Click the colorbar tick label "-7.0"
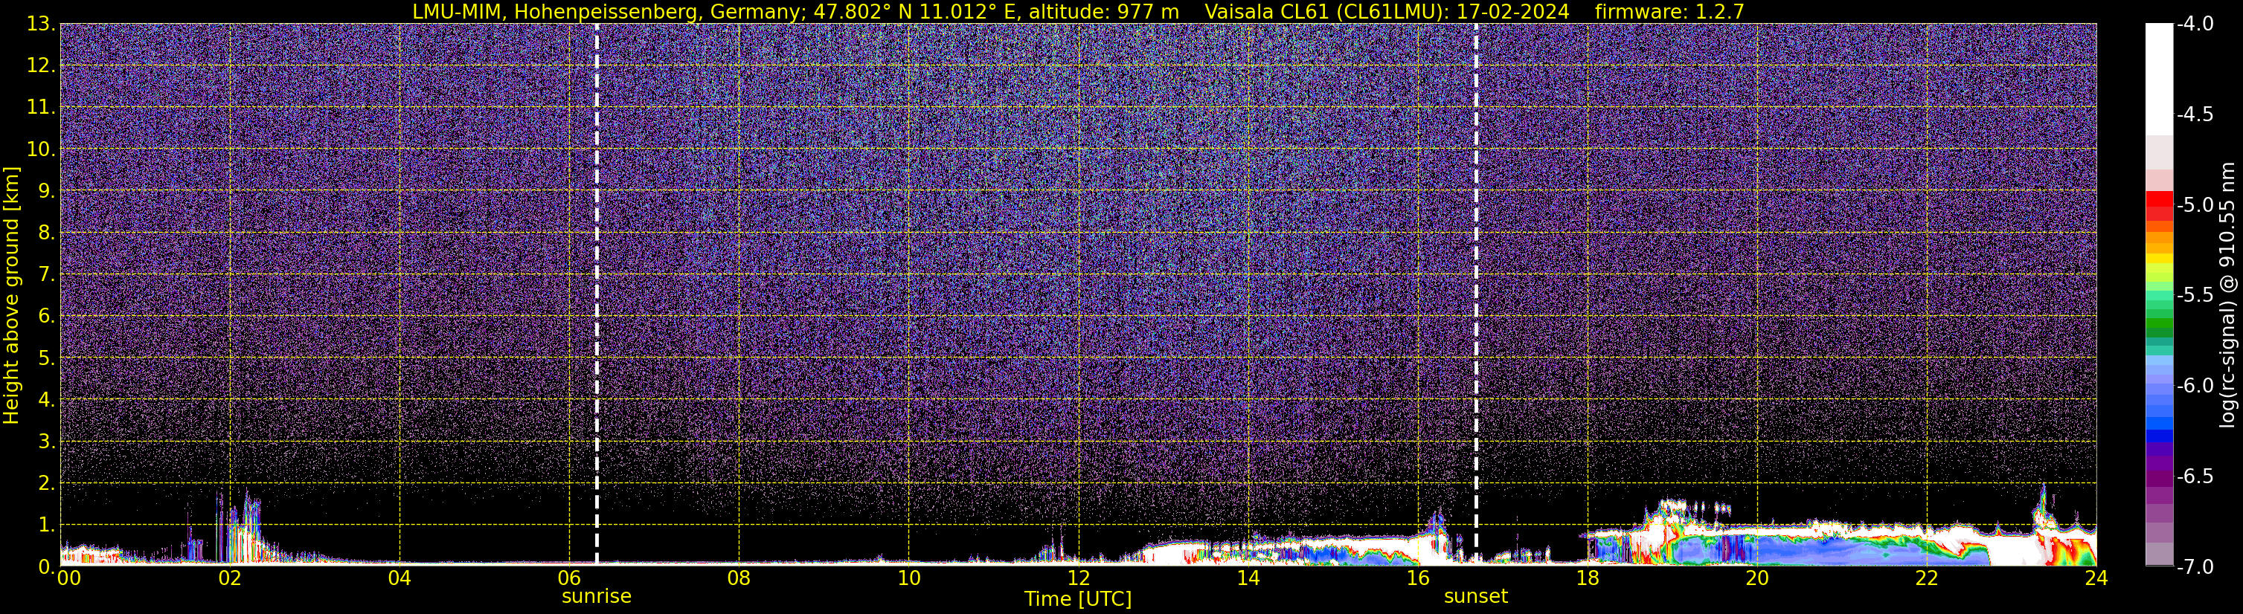 pyautogui.click(x=2194, y=567)
